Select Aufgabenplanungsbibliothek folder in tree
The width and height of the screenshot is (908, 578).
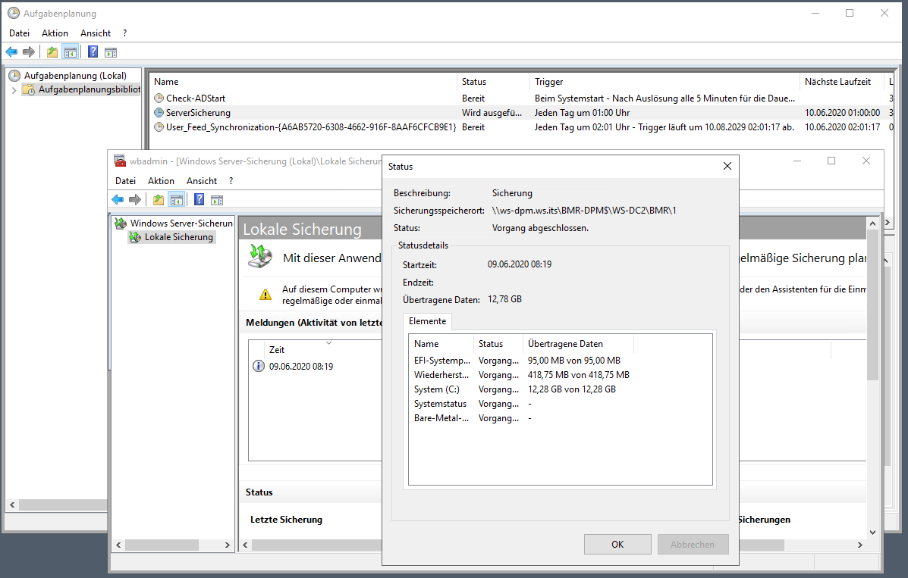click(90, 89)
